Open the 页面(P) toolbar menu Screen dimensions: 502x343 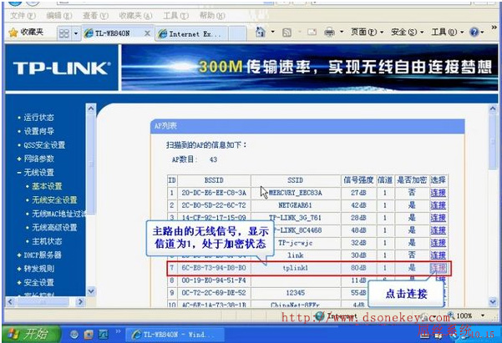coord(367,32)
